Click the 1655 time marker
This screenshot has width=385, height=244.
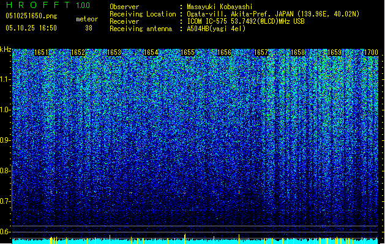point(187,52)
